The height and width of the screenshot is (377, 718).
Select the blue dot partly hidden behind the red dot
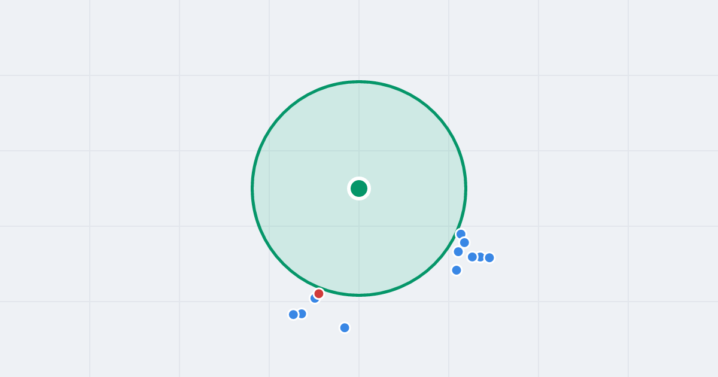(315, 298)
